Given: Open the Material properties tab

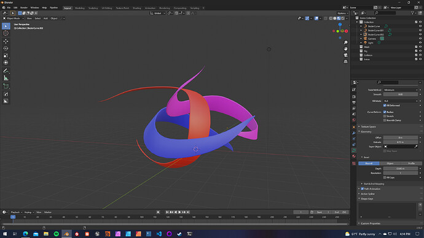Looking at the screenshot, I should [x=354, y=156].
